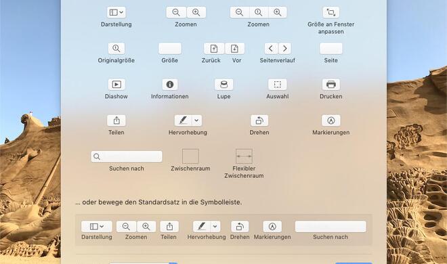Click the 'Drucken' label text
The image size is (447, 264).
click(331, 96)
